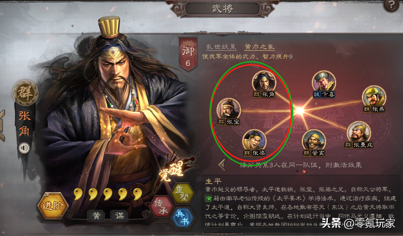Screen dimensions: 403x236
Task: Toggle the speaker voice icon under 张角
Action: [x=24, y=148]
